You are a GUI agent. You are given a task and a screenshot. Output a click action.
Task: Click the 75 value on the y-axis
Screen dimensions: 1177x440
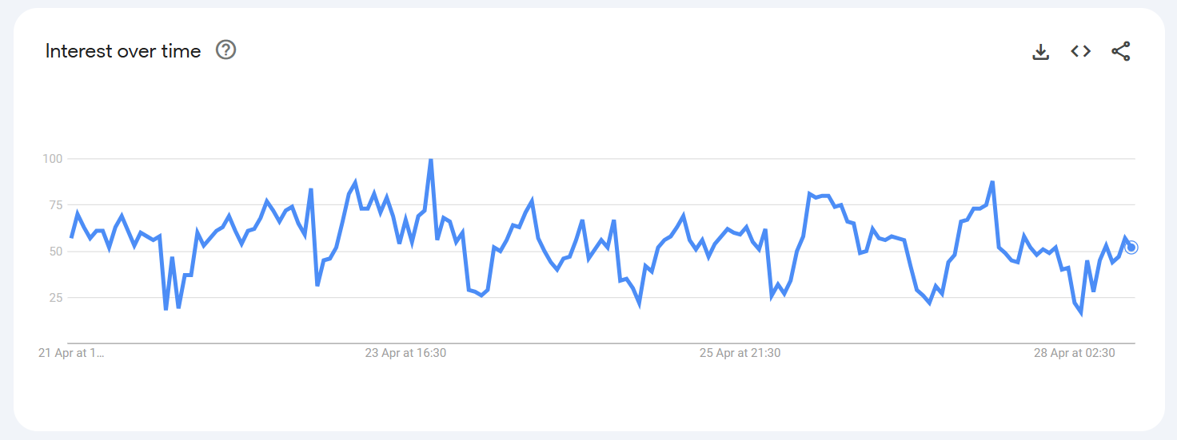coord(52,205)
